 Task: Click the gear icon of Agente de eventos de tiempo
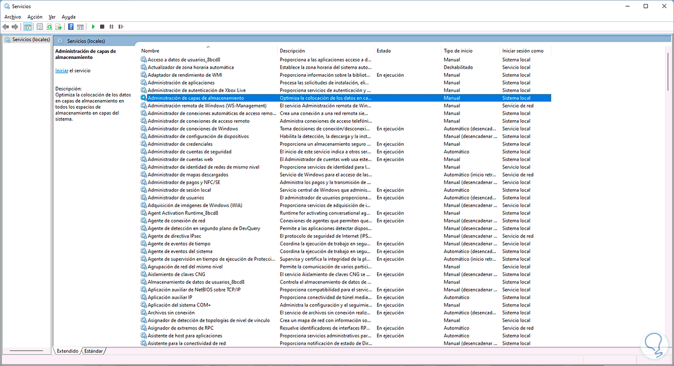[143, 244]
